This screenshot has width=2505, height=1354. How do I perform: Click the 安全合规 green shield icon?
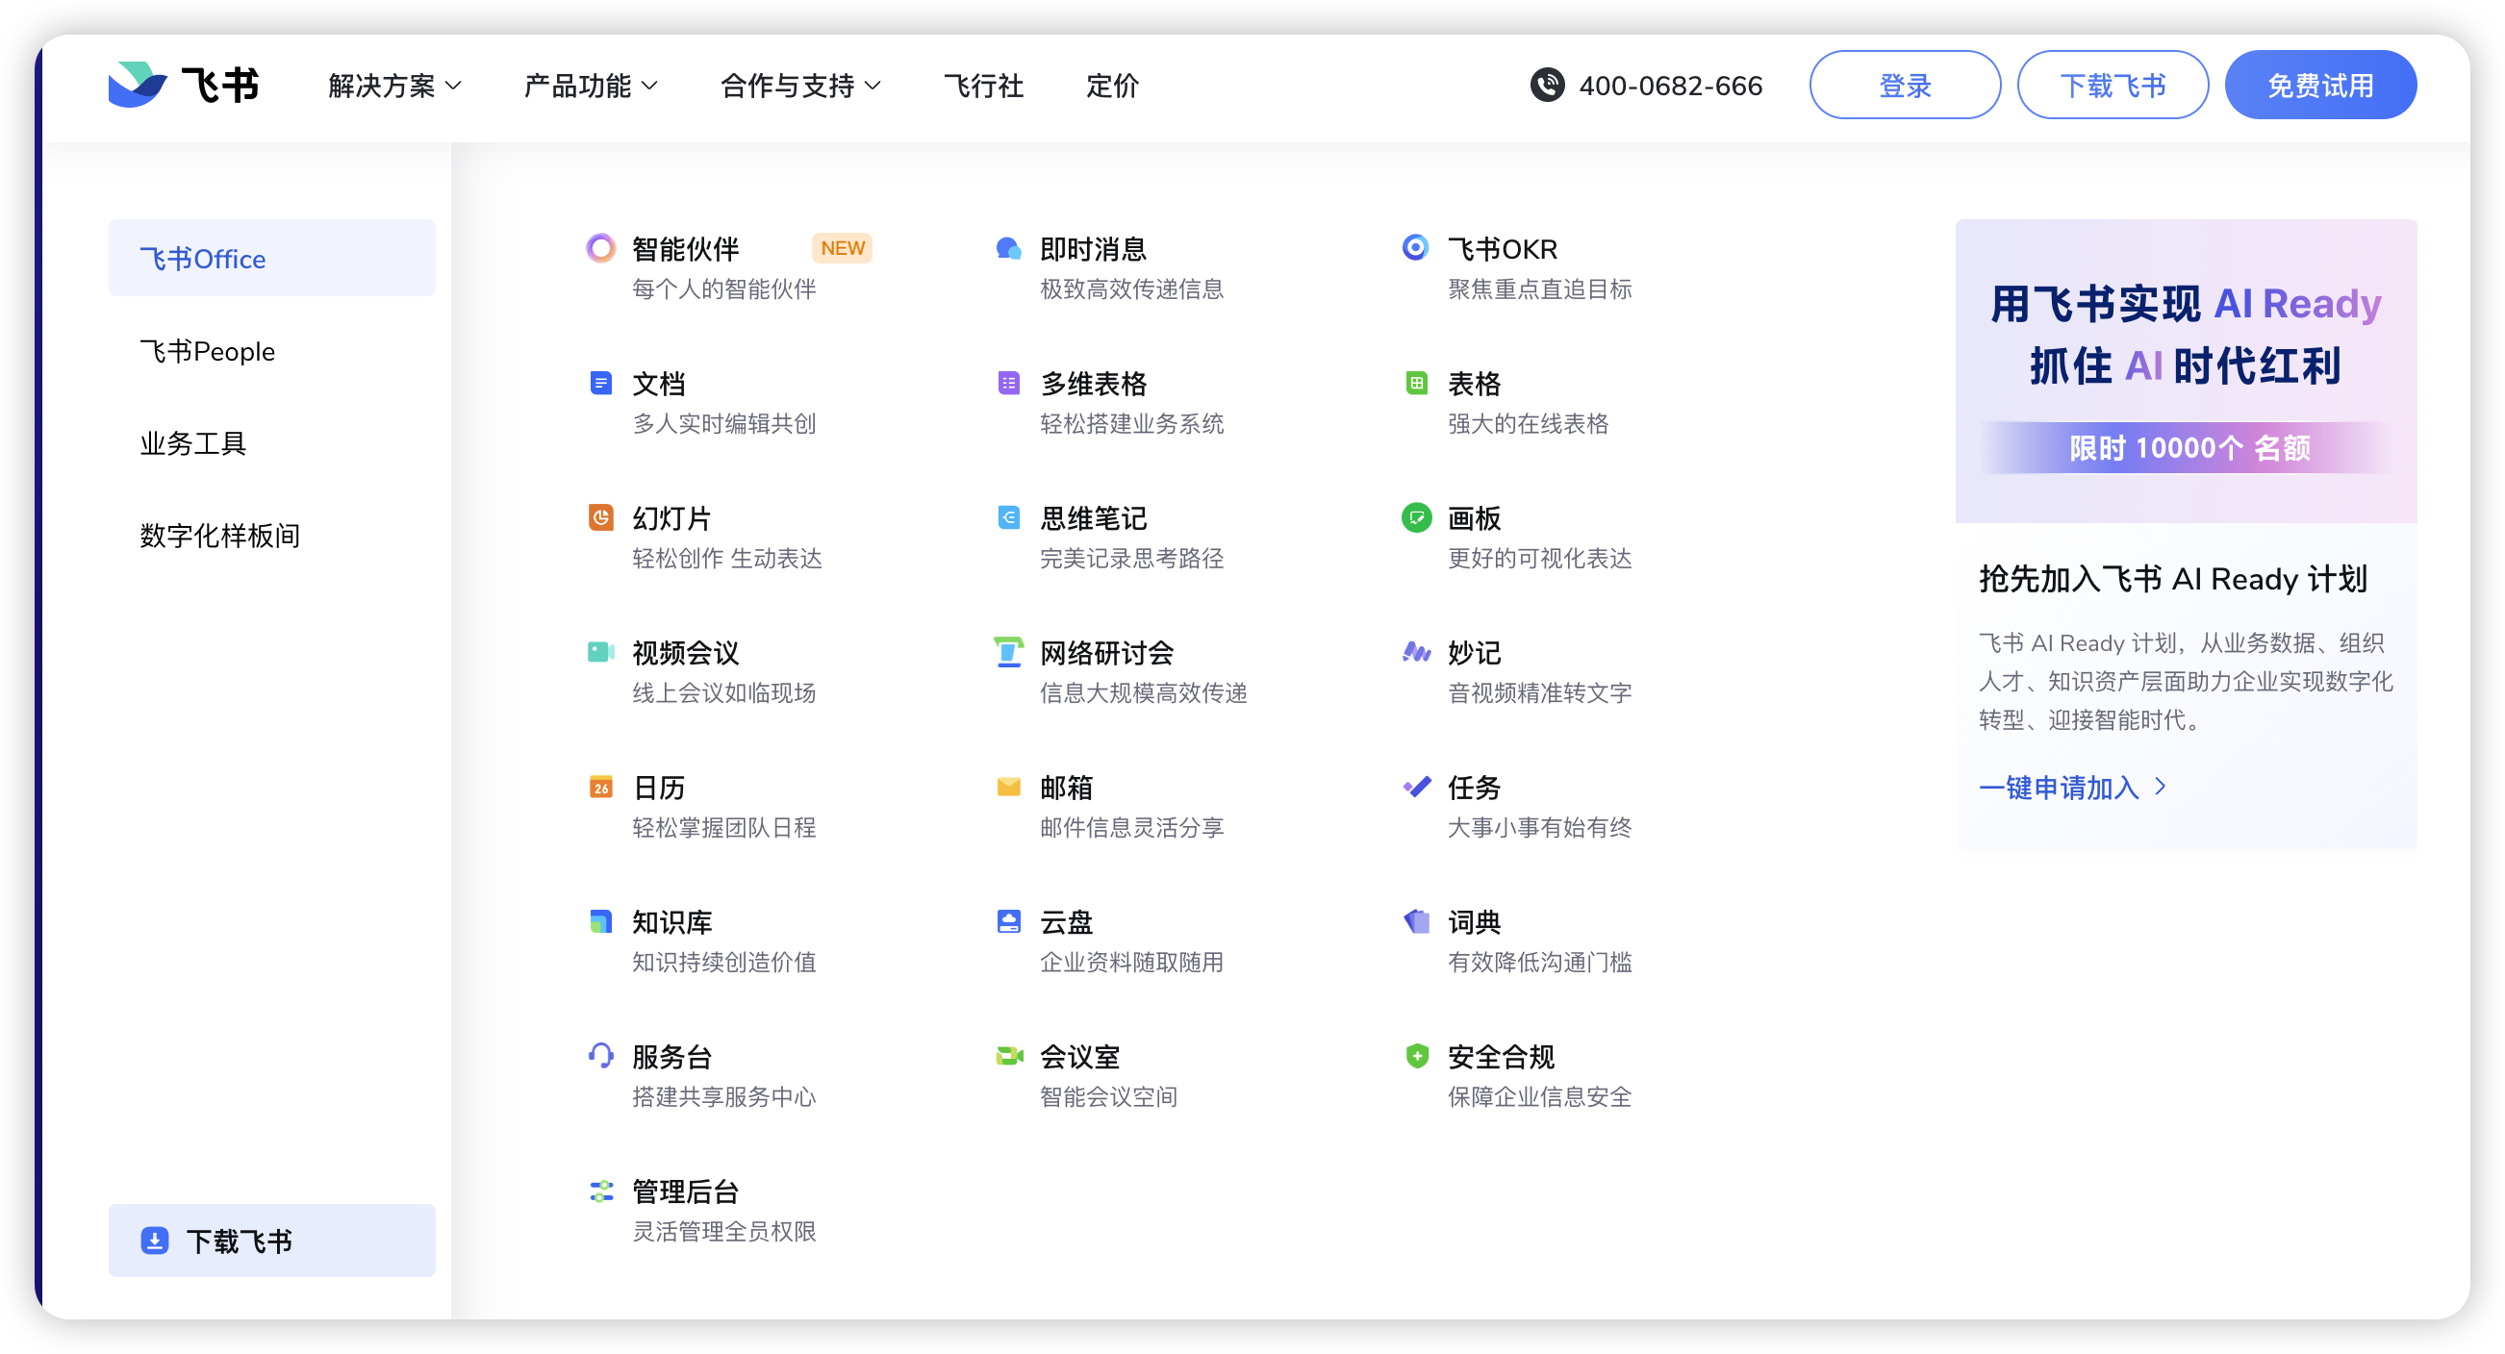(1416, 1056)
